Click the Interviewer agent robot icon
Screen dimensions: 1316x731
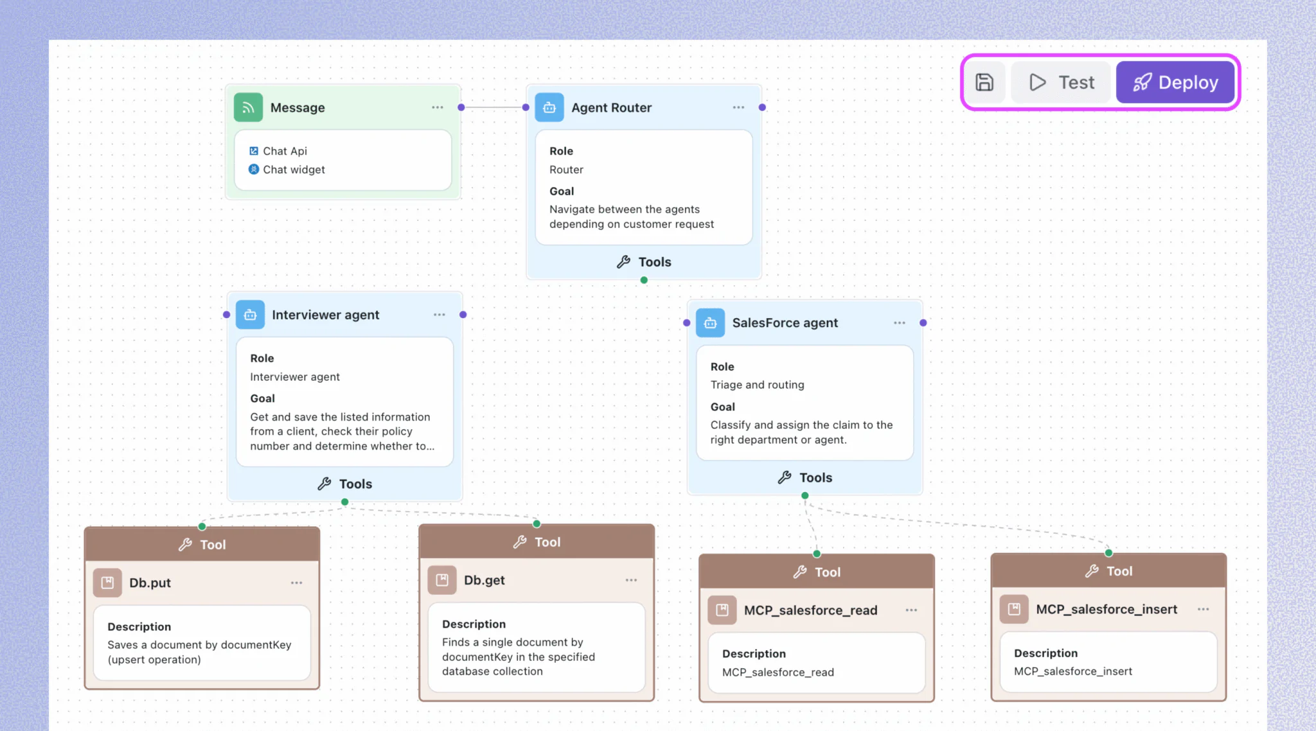pyautogui.click(x=250, y=315)
